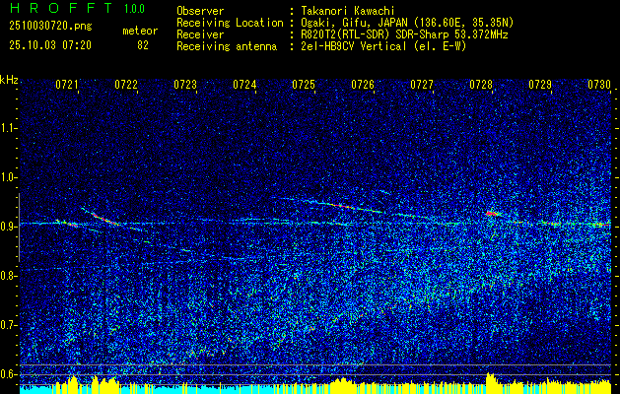Click the red sloped echo near 0721

click(x=103, y=218)
